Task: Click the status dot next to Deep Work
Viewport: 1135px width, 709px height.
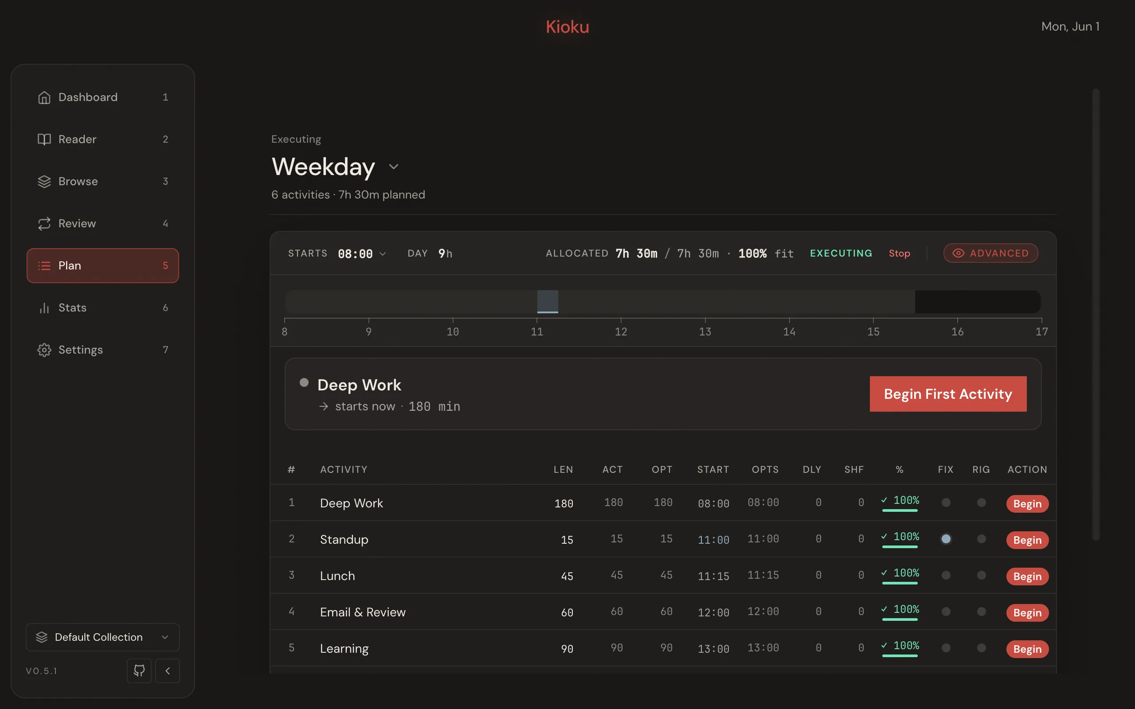Action: (x=304, y=382)
